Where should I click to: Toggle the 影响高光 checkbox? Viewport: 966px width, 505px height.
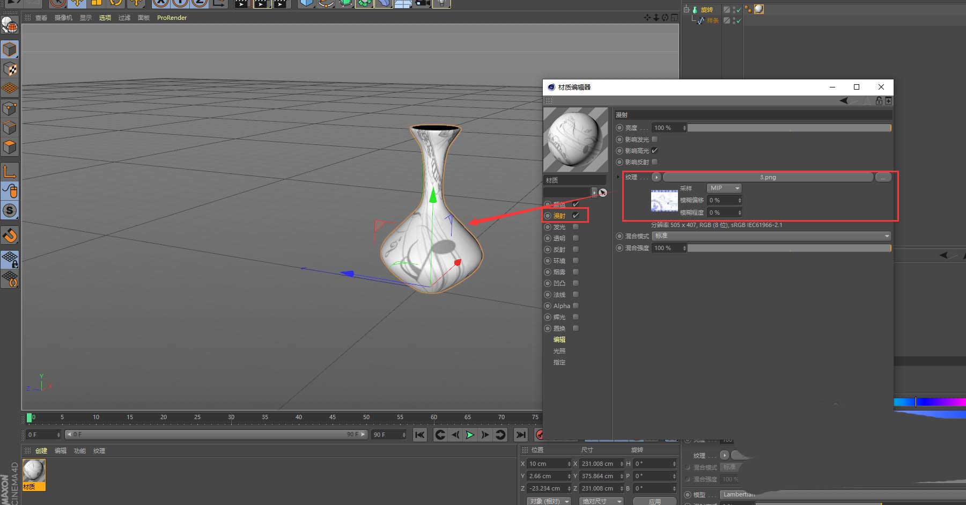click(x=654, y=151)
